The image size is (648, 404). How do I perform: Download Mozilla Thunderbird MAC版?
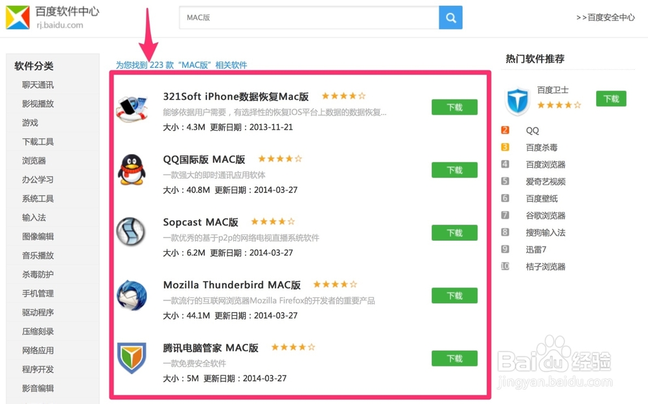pos(455,295)
